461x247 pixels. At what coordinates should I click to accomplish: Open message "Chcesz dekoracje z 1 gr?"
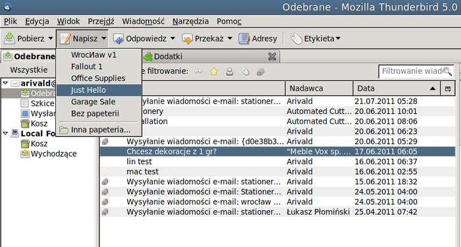point(277,151)
